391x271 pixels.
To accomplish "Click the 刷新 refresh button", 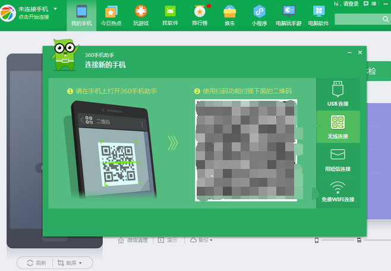I will click(x=36, y=263).
